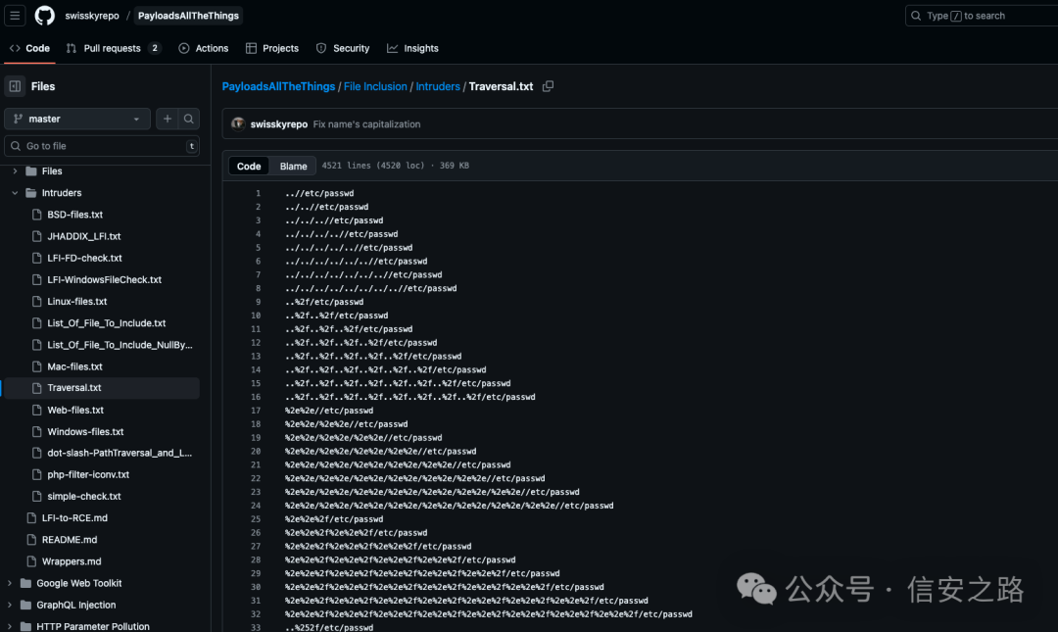This screenshot has height=632, width=1058.
Task: Open the hamburger navigation menu
Action: [16, 16]
